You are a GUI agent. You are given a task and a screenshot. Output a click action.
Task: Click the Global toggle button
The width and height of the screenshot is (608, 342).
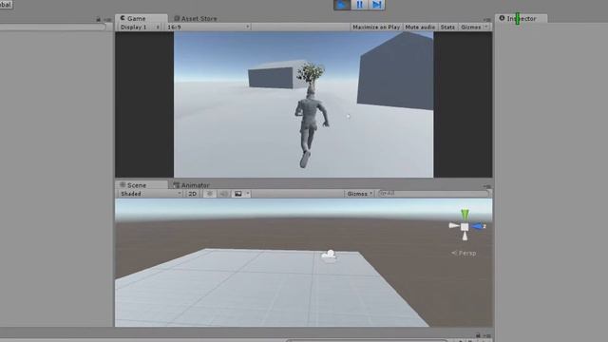pyautogui.click(x=6, y=5)
